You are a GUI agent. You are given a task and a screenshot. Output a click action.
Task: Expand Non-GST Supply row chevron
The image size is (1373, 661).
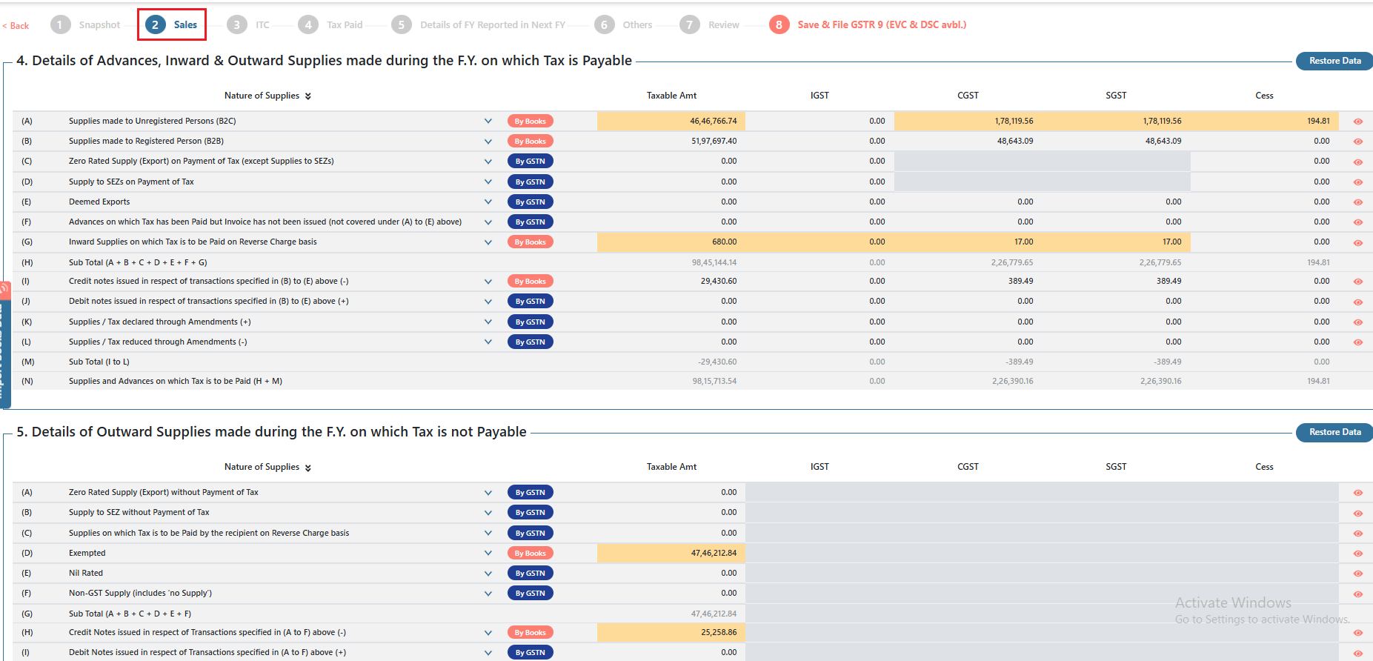488,593
